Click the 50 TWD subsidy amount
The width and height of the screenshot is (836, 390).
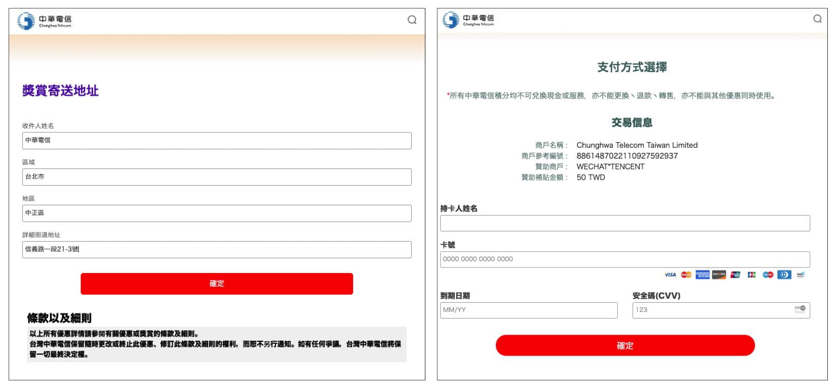coord(591,178)
